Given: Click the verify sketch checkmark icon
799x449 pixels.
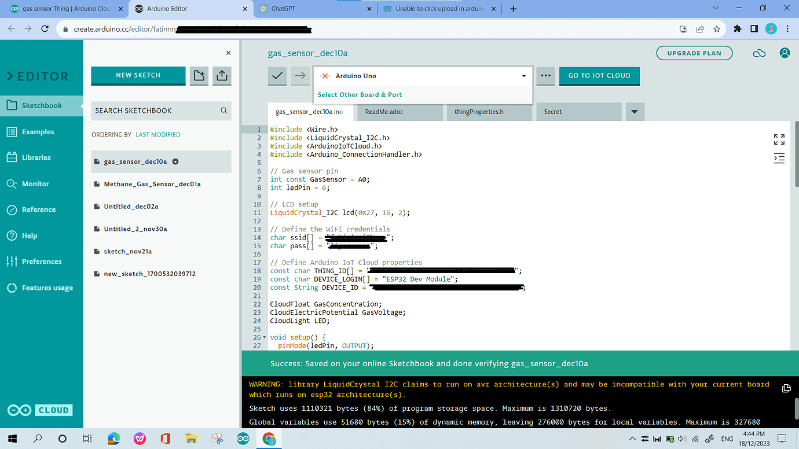Looking at the screenshot, I should click(277, 76).
